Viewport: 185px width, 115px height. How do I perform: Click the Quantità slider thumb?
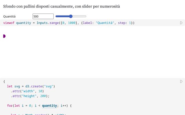tap(71, 16)
